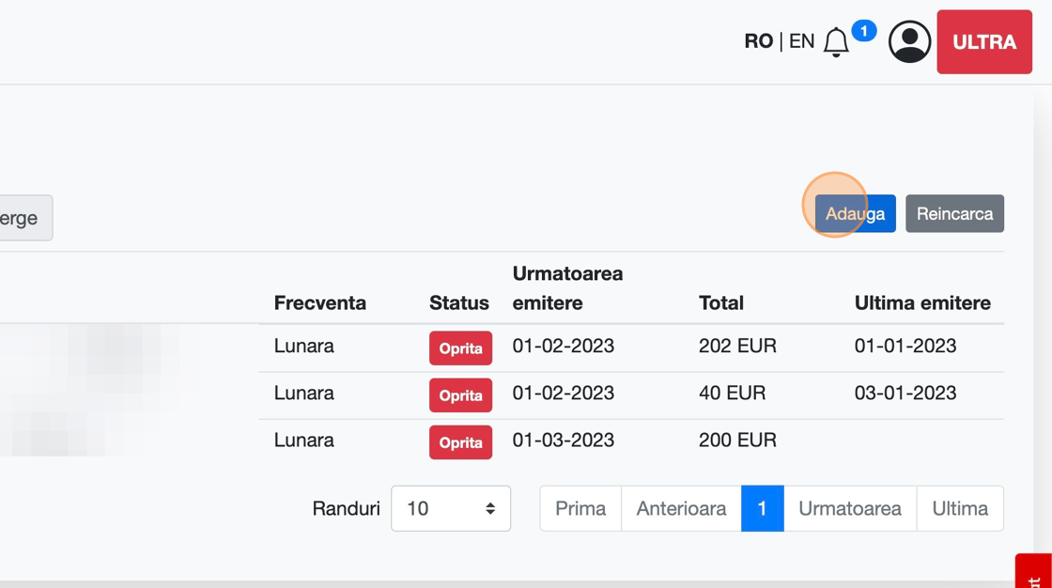Click the Adauga button

(855, 213)
